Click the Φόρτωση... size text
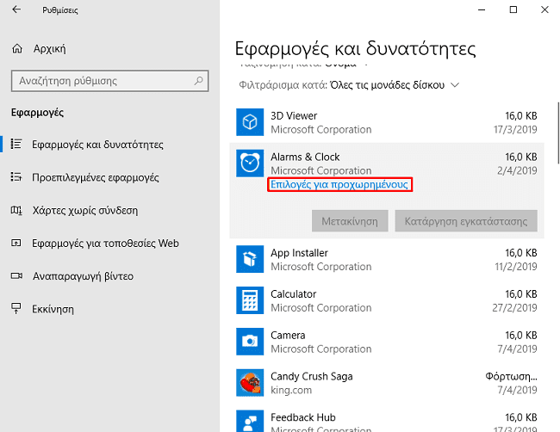This screenshot has width=560, height=432. click(511, 376)
